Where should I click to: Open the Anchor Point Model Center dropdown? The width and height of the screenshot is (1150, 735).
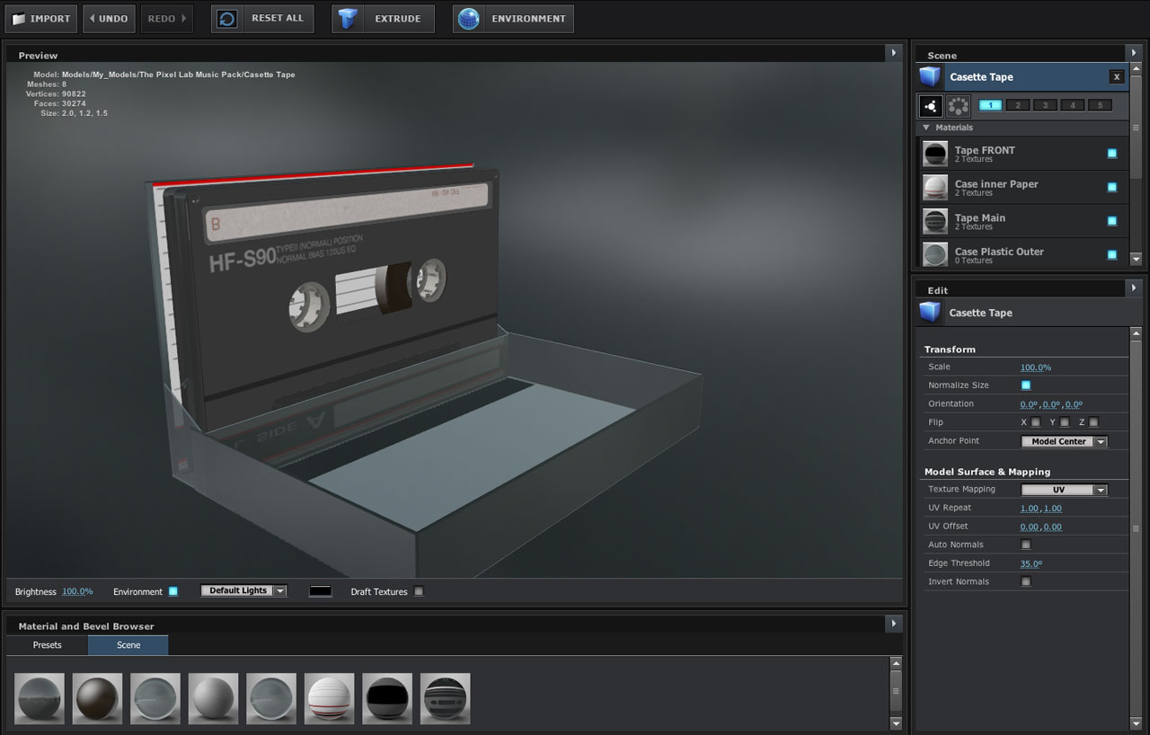1065,441
